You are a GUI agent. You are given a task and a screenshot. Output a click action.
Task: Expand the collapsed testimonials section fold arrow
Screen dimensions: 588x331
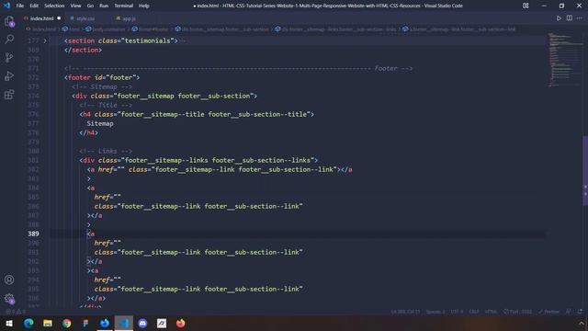45,40
